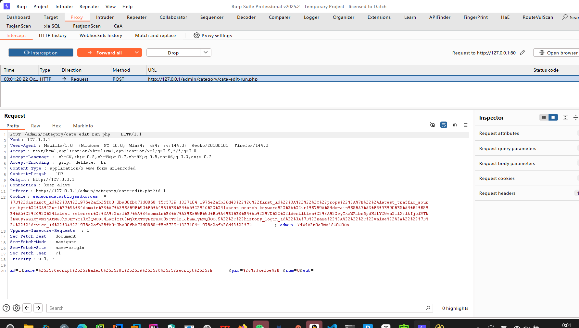The image size is (579, 328).
Task: Toggle show non-printable characters (\n) button
Action: pyautogui.click(x=455, y=125)
